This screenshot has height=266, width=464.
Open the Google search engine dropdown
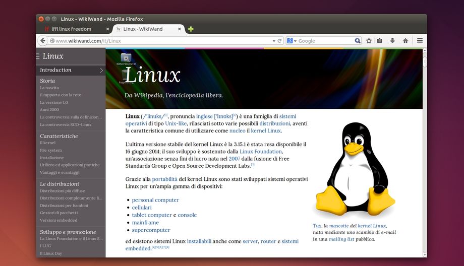point(292,41)
